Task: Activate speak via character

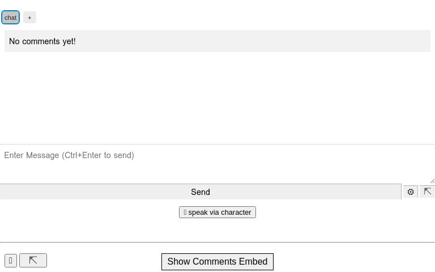Action: 217,212
